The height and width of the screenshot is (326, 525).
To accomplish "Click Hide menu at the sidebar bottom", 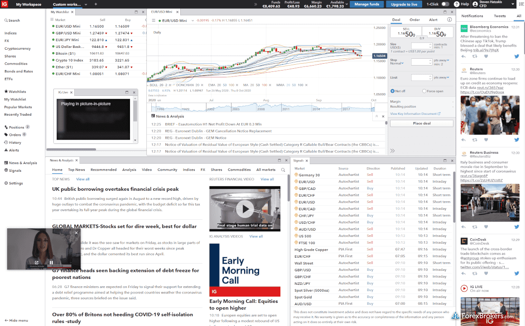I will coord(16,320).
